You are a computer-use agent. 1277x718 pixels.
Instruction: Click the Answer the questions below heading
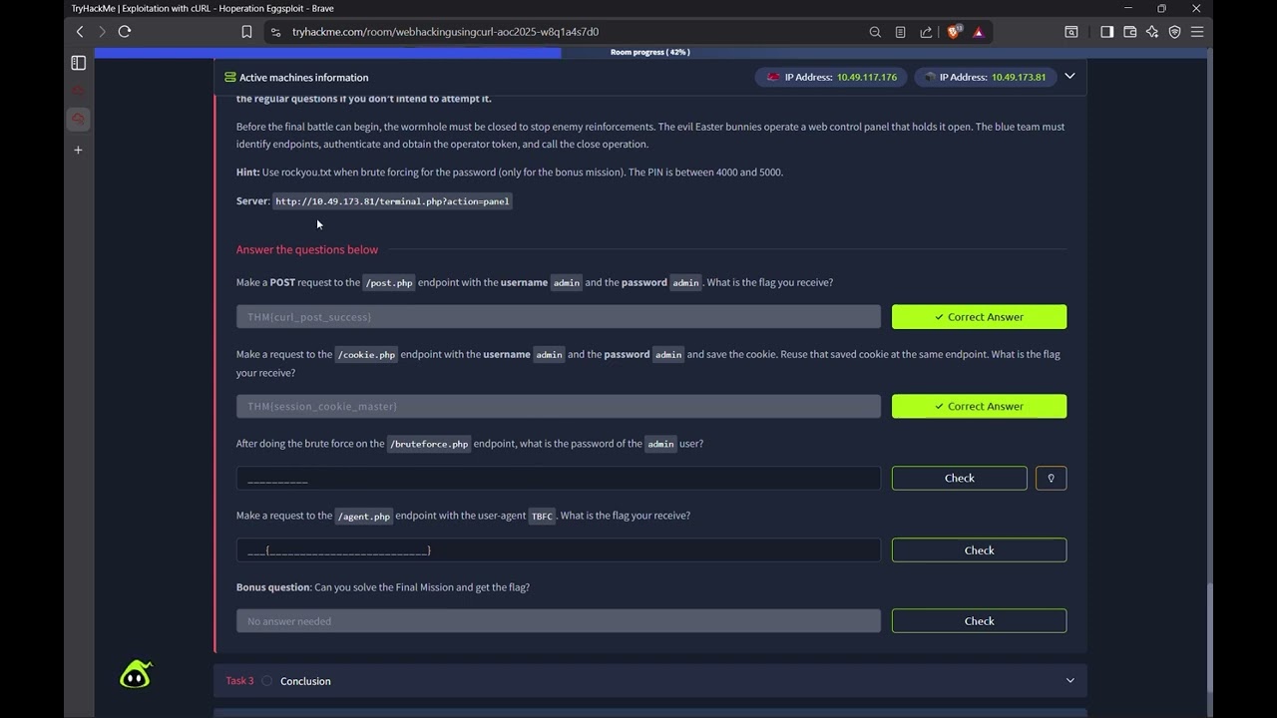307,250
